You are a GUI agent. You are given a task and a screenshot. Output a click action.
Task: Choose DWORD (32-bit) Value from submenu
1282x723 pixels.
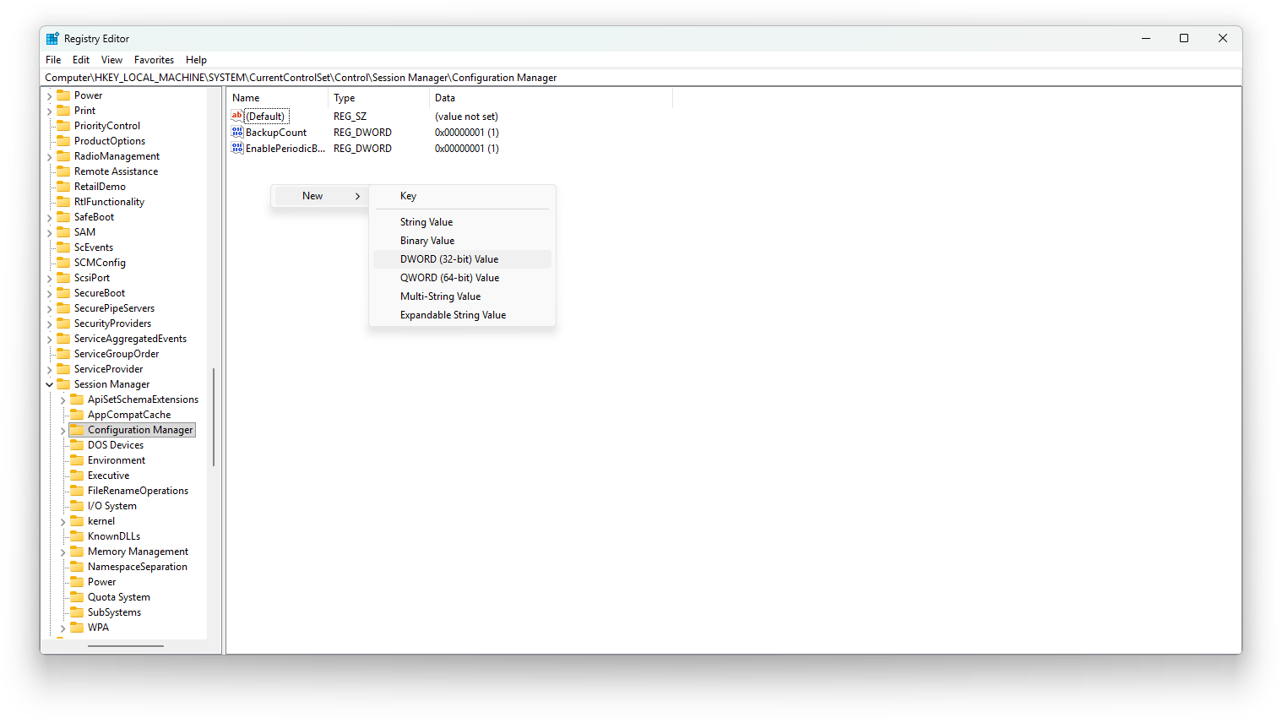pyautogui.click(x=462, y=259)
